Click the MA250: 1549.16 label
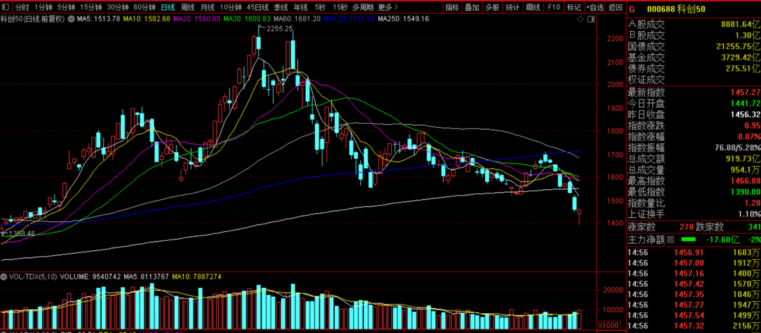 (x=402, y=19)
